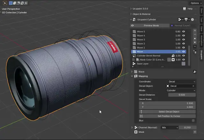Hide the Mask Color ID layer
The height and width of the screenshot is (140, 204).
pyautogui.click(x=184, y=60)
